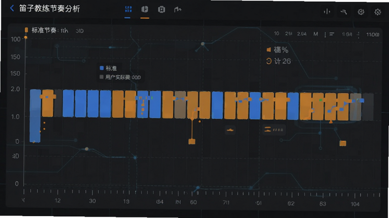This screenshot has height=218, width=389.
Task: Select the 1:6A range option
Action: pyautogui.click(x=347, y=34)
